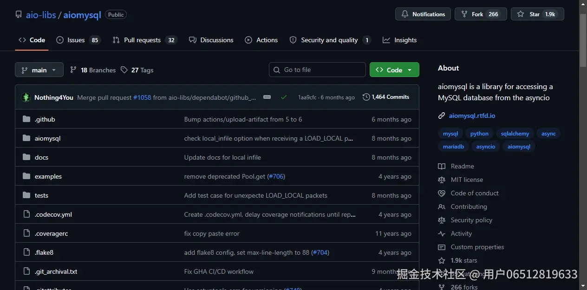The width and height of the screenshot is (587, 290).
Task: Open the .git_archival.txt file
Action: [x=56, y=271]
